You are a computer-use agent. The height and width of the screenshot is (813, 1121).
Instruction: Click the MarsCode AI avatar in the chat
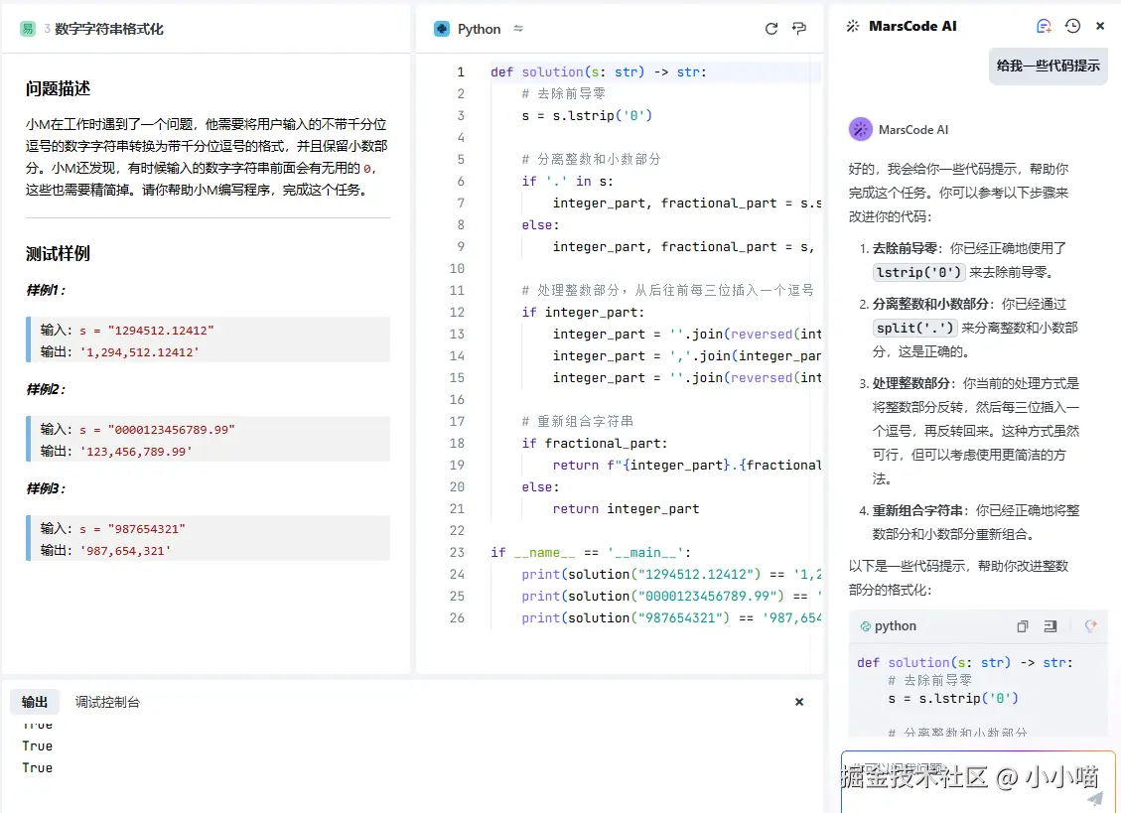860,130
